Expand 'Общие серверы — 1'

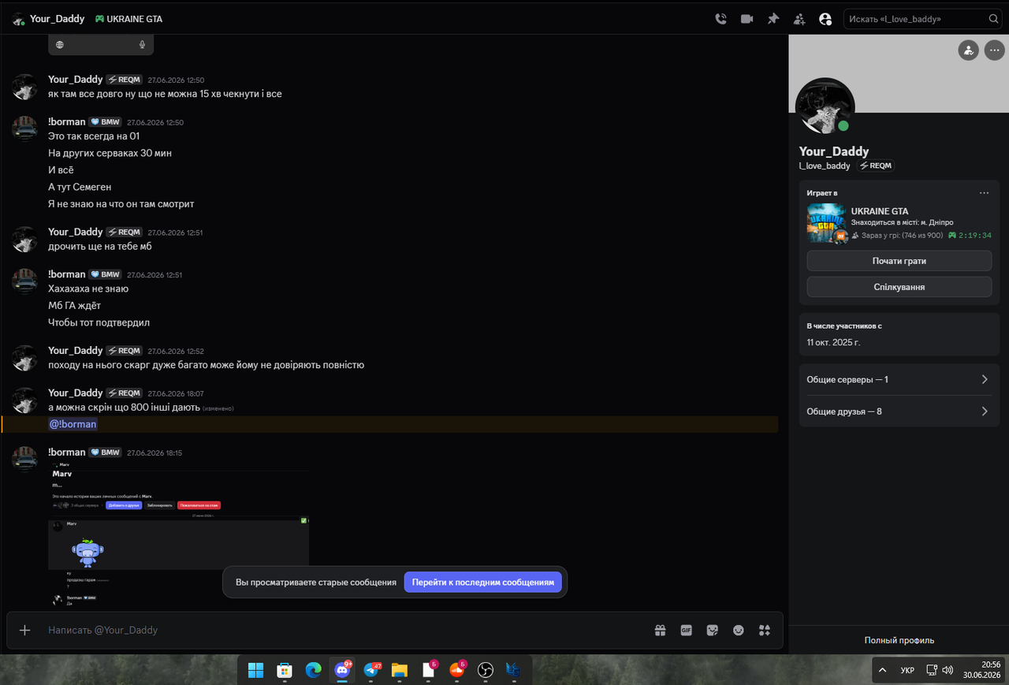click(x=899, y=379)
